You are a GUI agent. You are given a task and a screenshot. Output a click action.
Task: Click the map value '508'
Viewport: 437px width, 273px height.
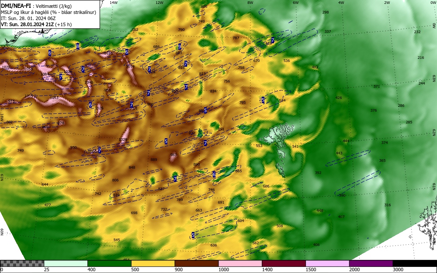[x=280, y=226]
